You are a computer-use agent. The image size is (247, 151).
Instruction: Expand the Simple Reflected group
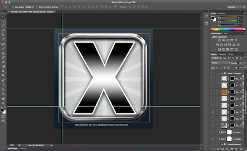coord(222,144)
